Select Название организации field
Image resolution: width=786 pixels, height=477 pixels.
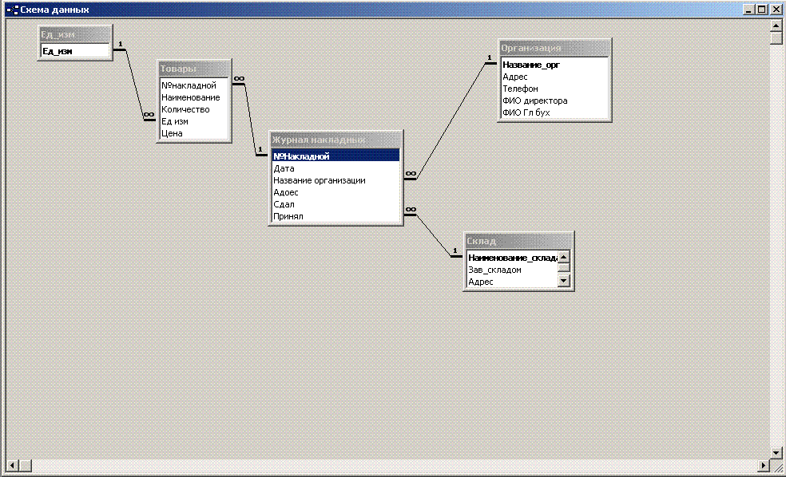click(x=335, y=181)
